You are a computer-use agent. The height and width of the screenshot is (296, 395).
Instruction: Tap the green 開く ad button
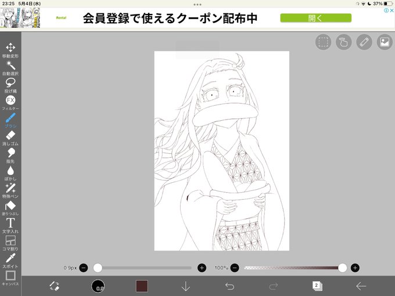(315, 18)
